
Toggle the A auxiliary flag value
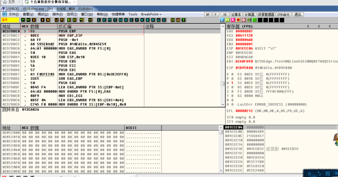click(x=232, y=83)
